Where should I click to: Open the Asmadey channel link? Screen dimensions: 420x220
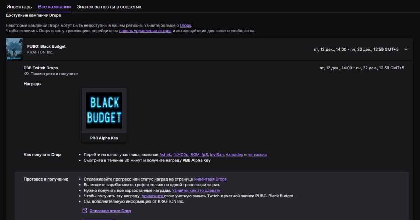234,155
